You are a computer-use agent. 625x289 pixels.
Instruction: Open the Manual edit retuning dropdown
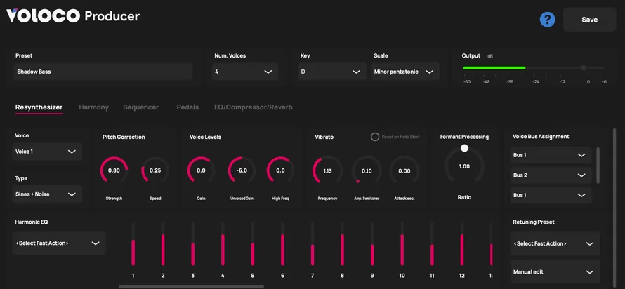(x=555, y=271)
